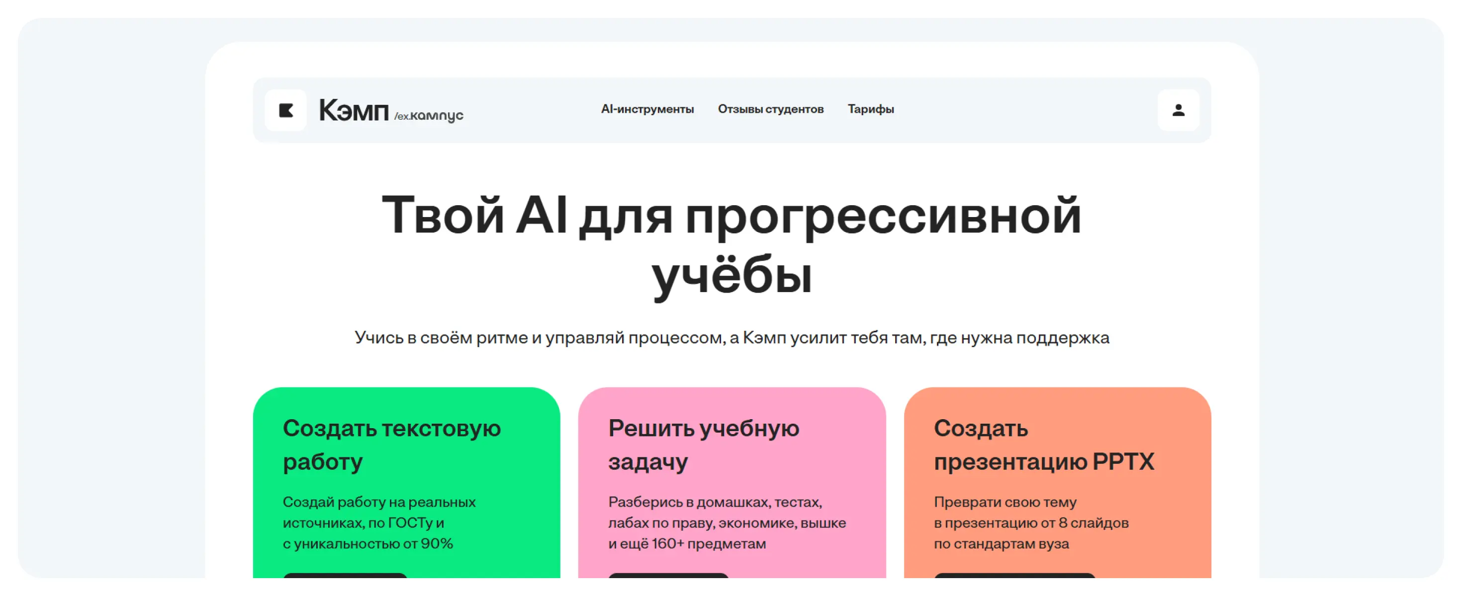This screenshot has height=596, width=1462.
Task: Click the black K logo icon
Action: (x=285, y=110)
